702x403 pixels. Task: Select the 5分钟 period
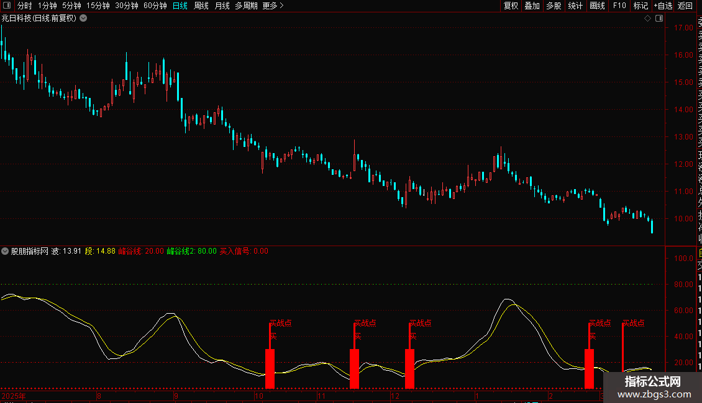tap(71, 6)
